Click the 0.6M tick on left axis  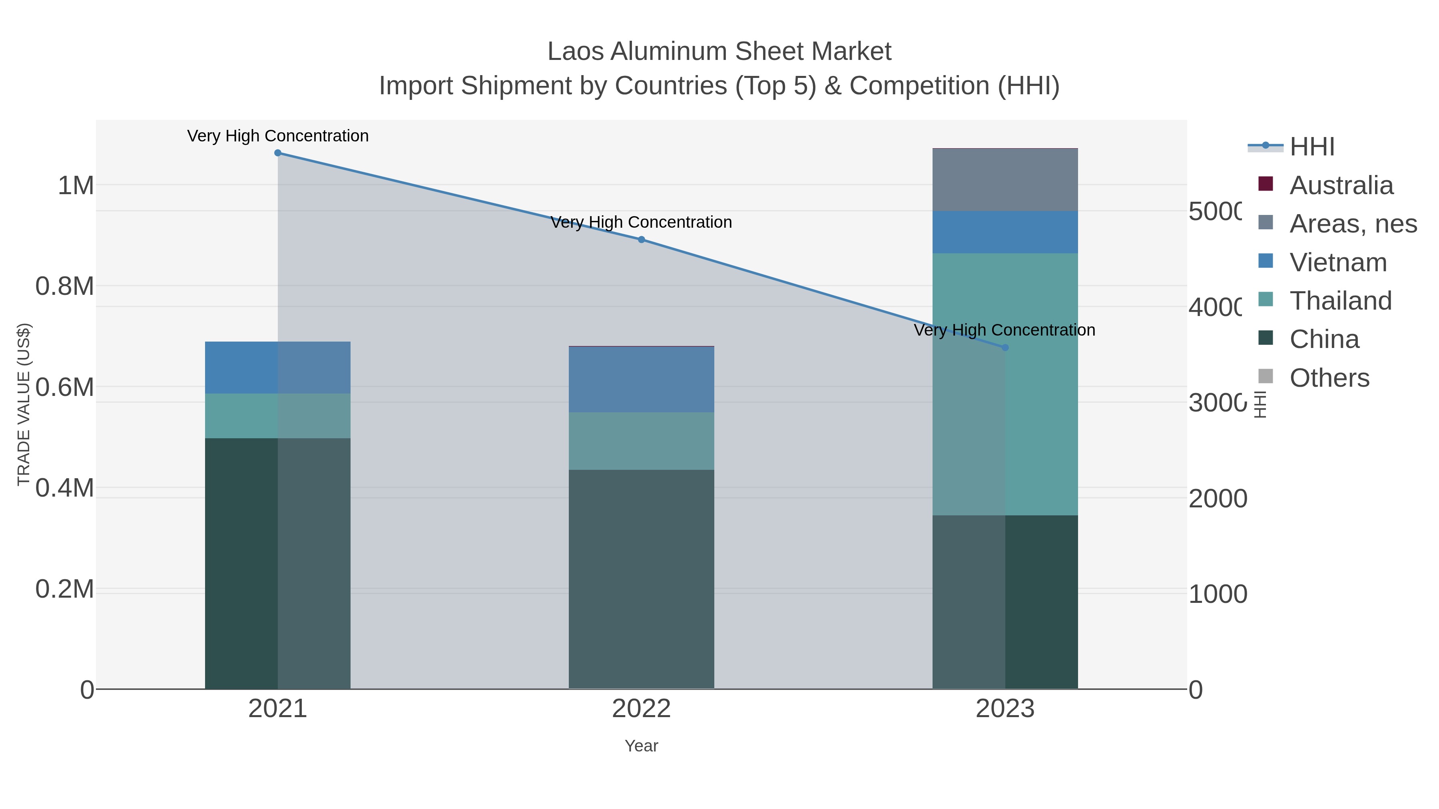tap(65, 388)
